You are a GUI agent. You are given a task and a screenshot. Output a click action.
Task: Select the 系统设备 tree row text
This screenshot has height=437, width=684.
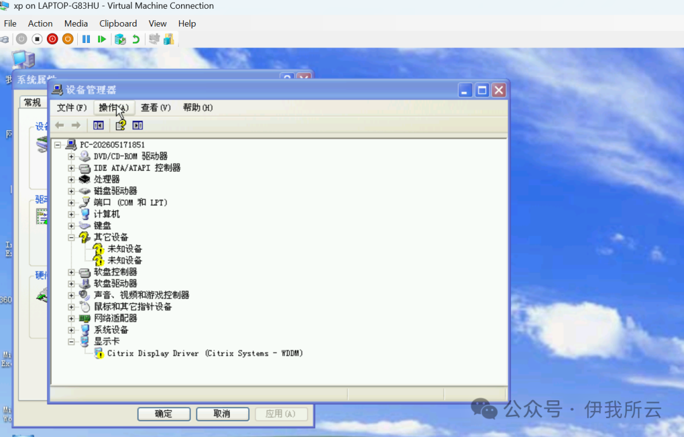click(x=111, y=330)
